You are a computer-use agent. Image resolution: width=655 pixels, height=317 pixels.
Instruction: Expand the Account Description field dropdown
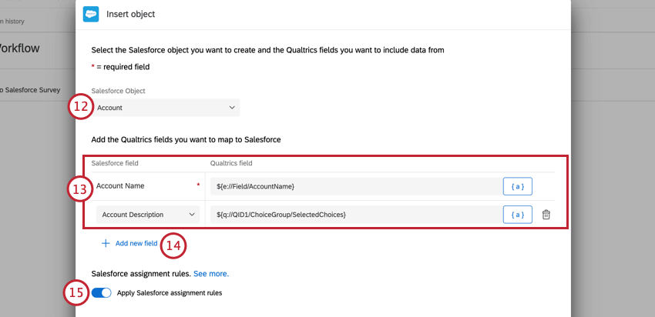pyautogui.click(x=149, y=215)
